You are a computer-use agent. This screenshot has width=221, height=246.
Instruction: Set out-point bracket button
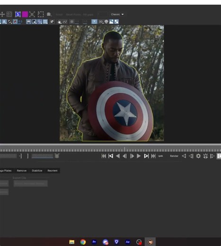pyautogui.click(x=28, y=156)
